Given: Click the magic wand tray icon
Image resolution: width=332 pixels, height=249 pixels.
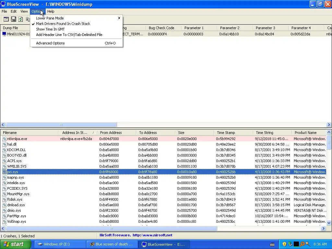Looking at the screenshot, I should click(x=308, y=244).
